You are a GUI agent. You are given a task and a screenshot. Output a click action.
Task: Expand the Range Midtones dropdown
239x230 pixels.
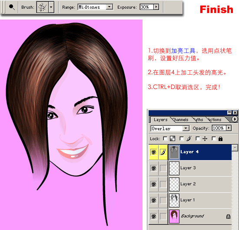(x=109, y=7)
